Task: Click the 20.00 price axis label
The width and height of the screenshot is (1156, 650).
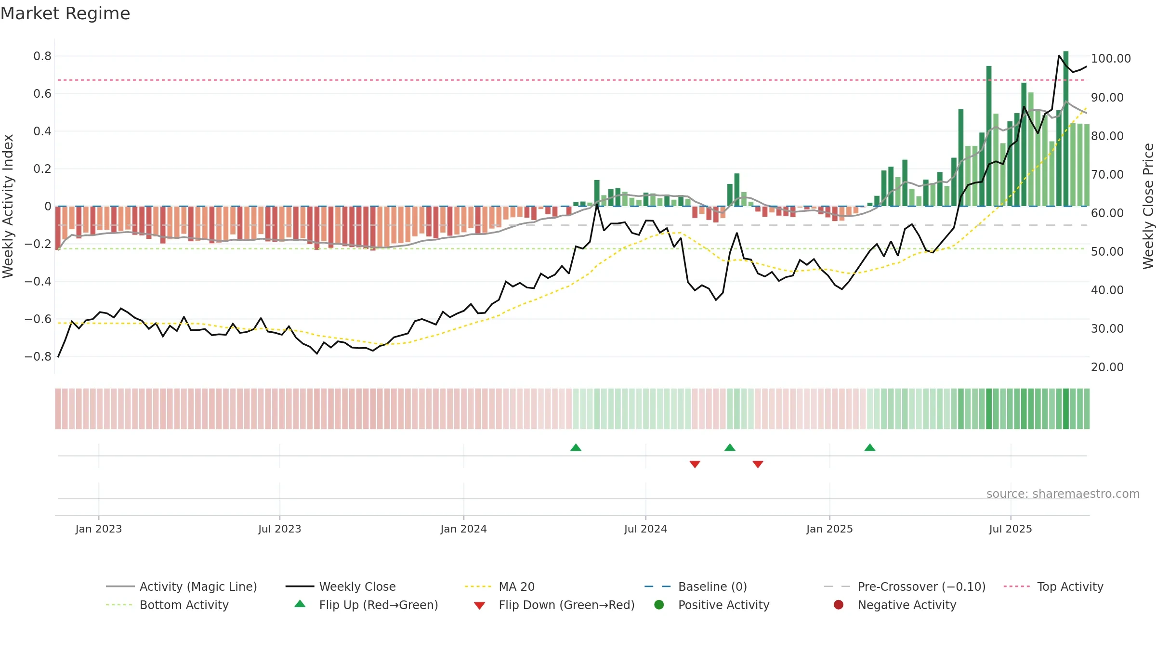Action: (1107, 367)
